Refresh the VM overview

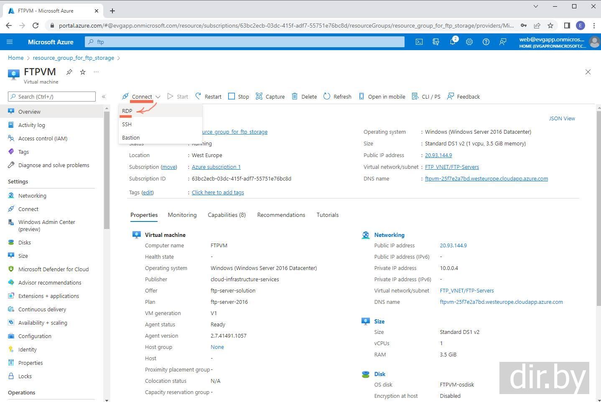tap(337, 97)
